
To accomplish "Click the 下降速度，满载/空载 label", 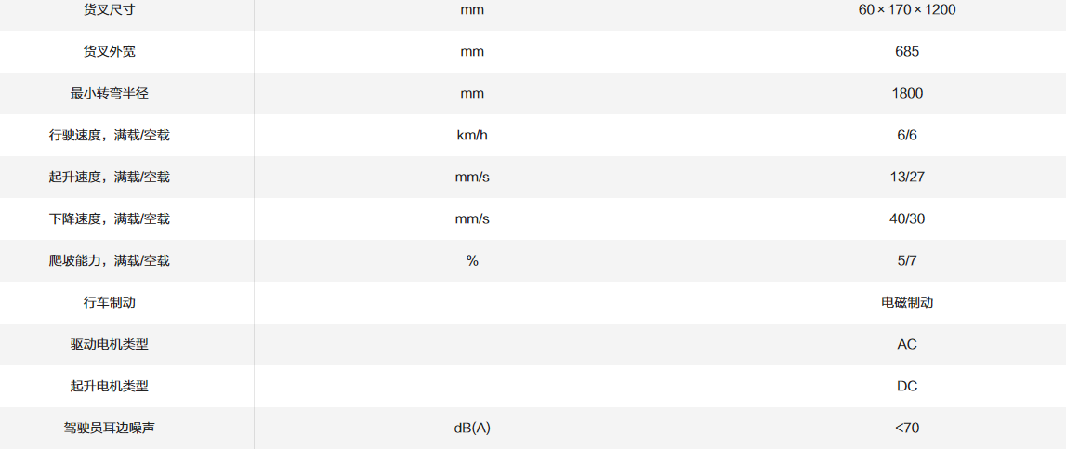I will (109, 218).
